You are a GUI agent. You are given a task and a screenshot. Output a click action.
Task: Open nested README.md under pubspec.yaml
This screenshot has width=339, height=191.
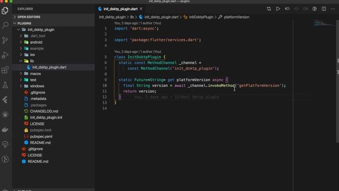coord(53,143)
